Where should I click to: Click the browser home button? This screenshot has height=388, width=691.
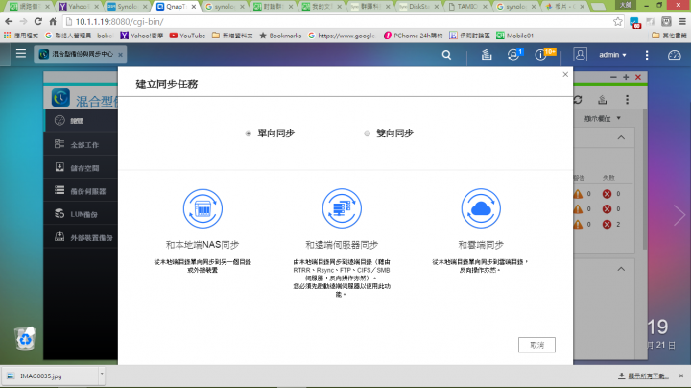click(53, 21)
